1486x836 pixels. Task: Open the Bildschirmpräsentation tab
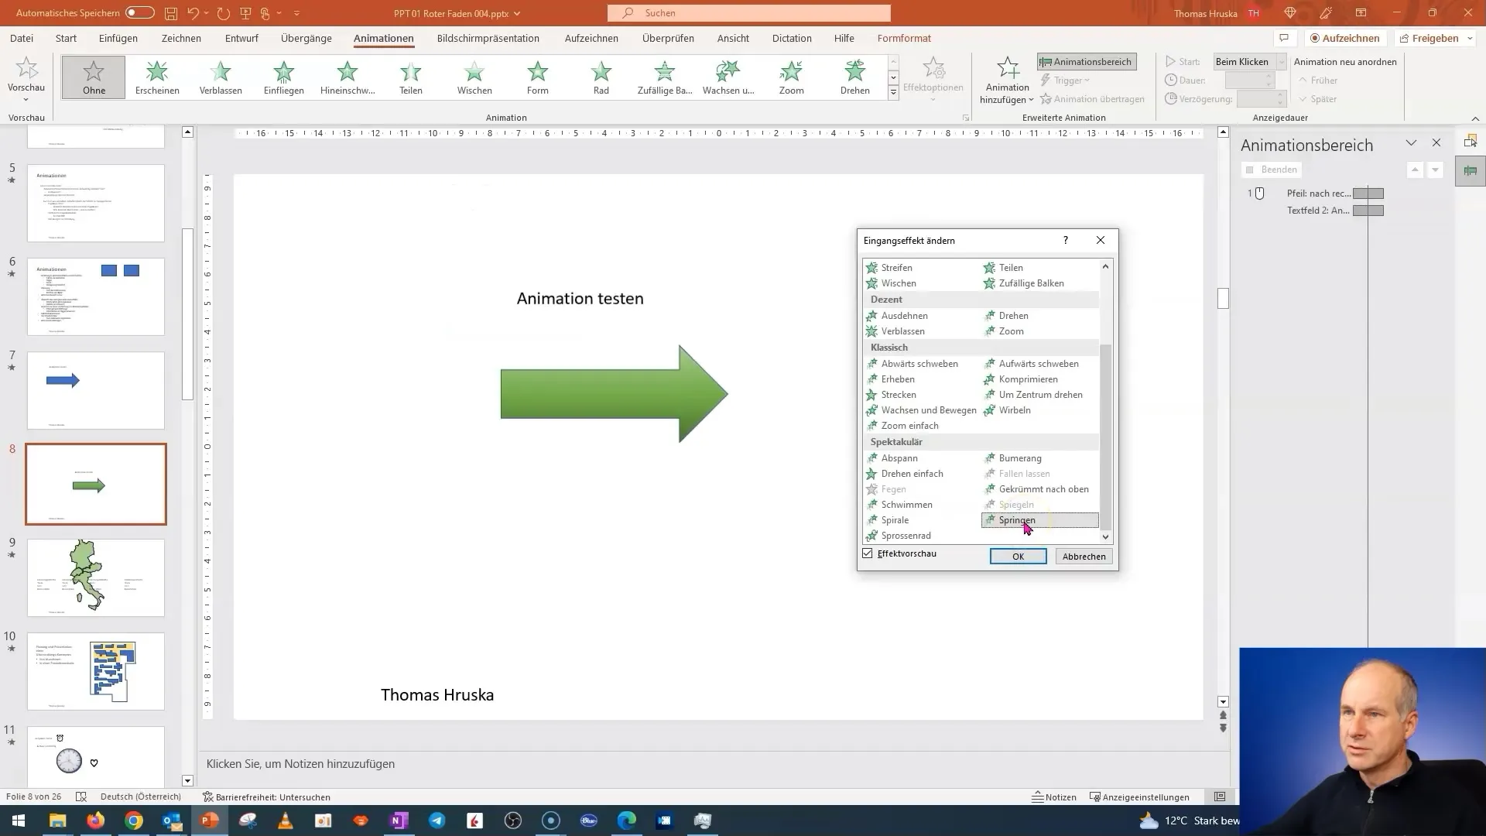point(488,38)
